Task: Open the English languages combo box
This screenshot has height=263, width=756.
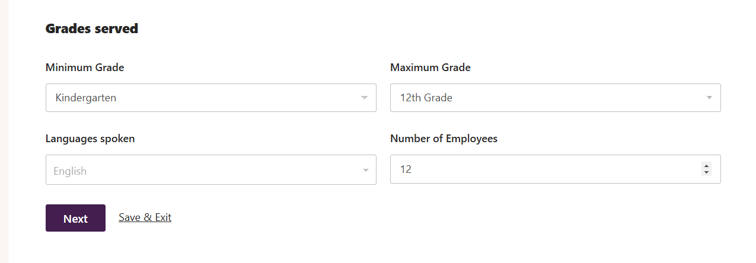Action: click(x=211, y=170)
